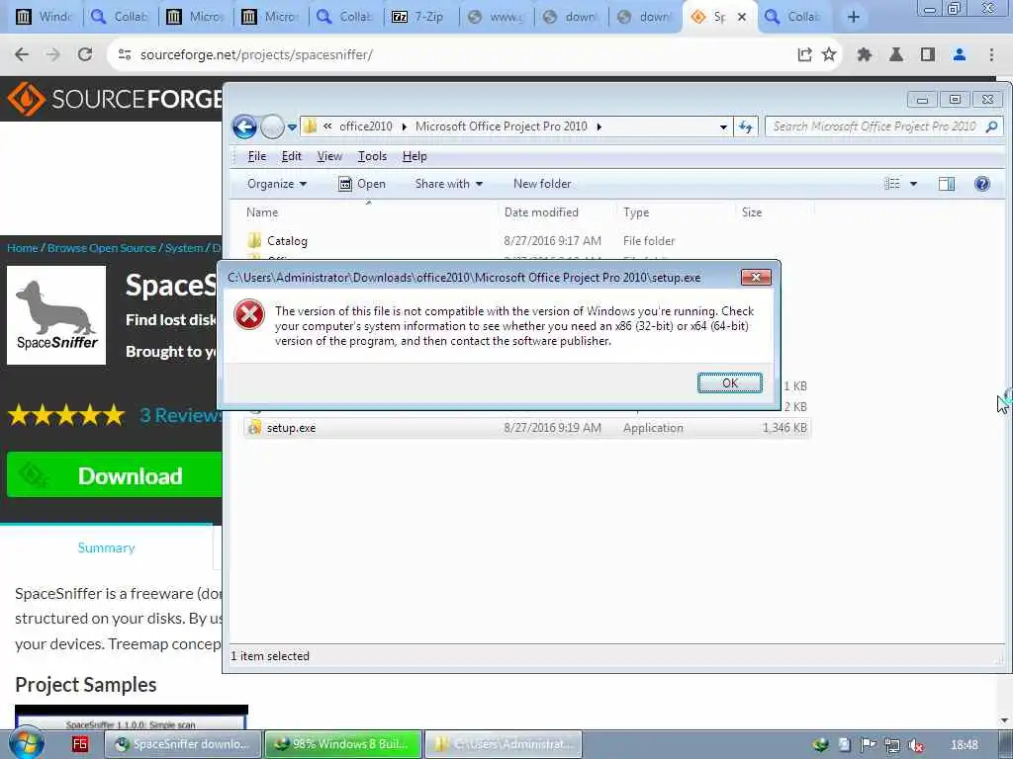Screen dimensions: 1013x759
Task: Open the Share with dropdown
Action: 449,184
